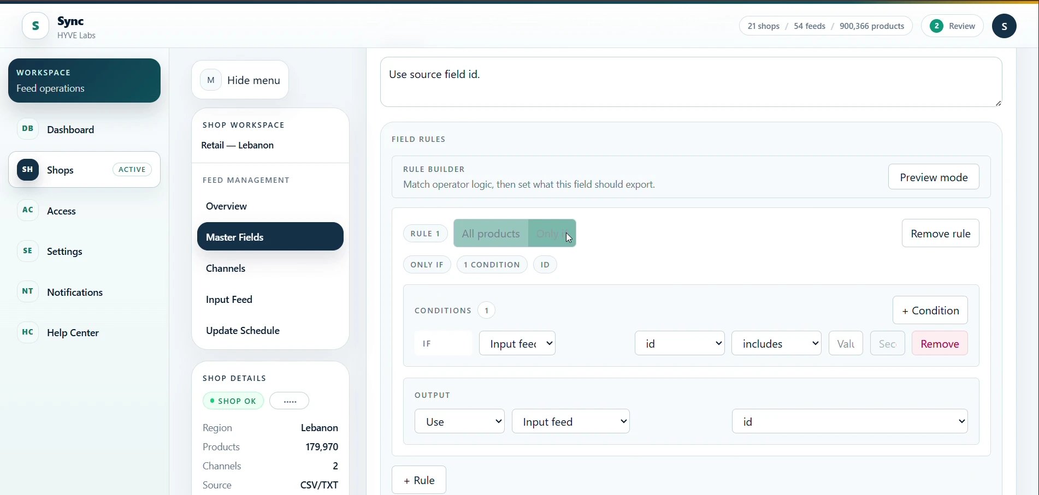Open the Input Feed menu item
This screenshot has width=1039, height=495.
point(270,300)
